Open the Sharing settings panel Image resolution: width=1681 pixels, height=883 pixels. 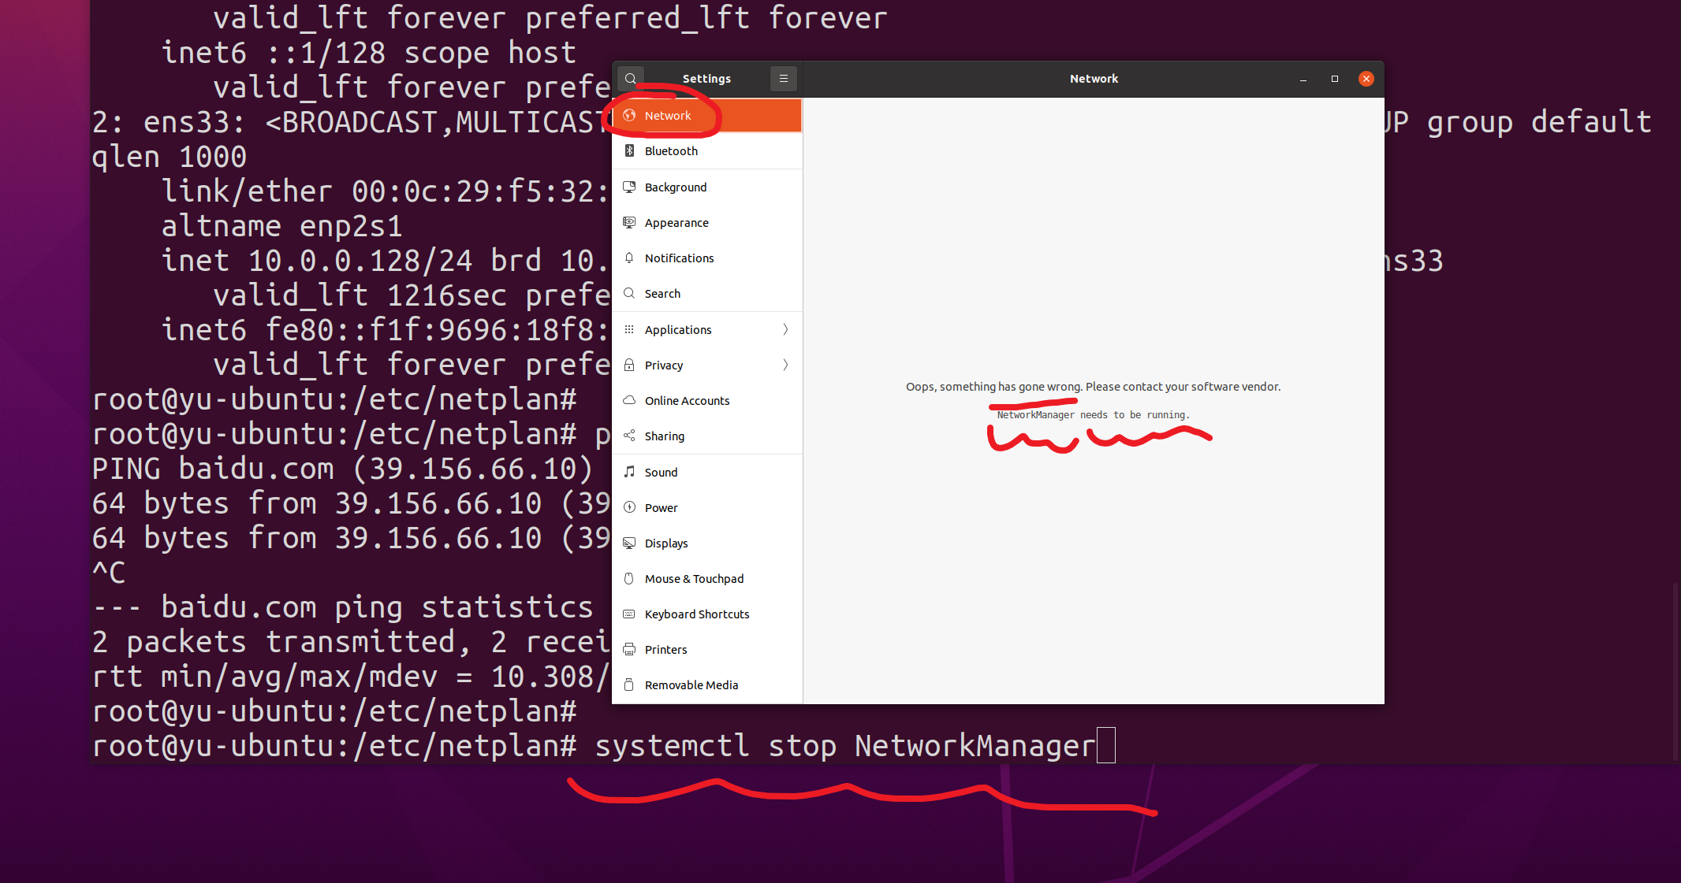tap(707, 436)
